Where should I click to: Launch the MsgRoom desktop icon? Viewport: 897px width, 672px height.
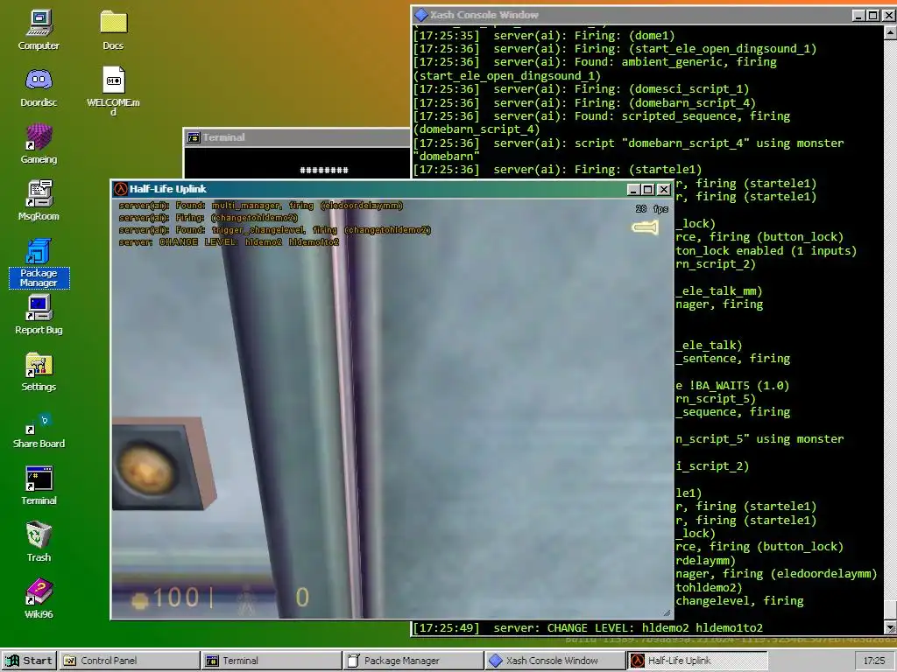pyautogui.click(x=39, y=200)
